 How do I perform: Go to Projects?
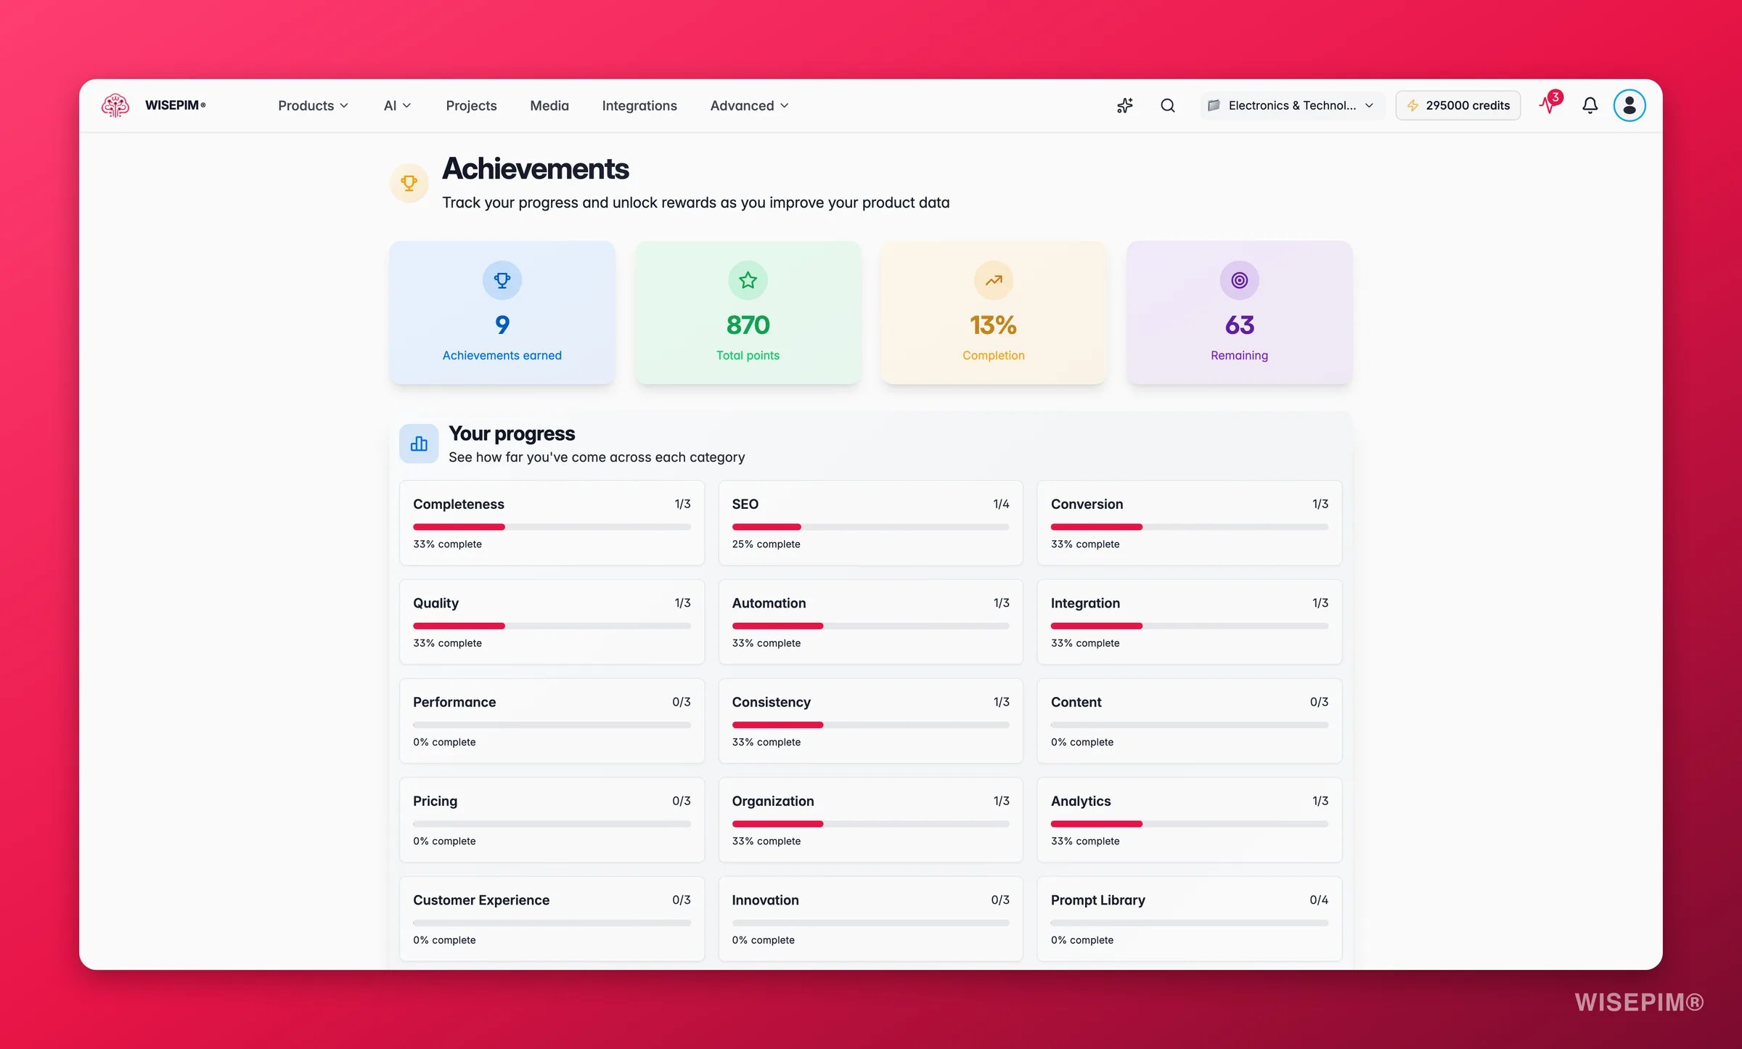[x=471, y=105]
